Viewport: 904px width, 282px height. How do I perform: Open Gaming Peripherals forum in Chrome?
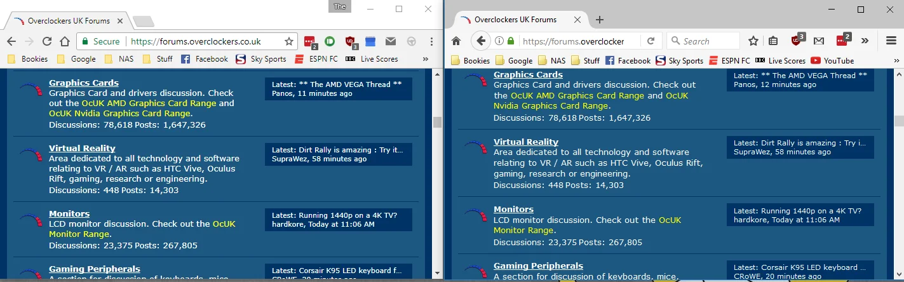95,269
